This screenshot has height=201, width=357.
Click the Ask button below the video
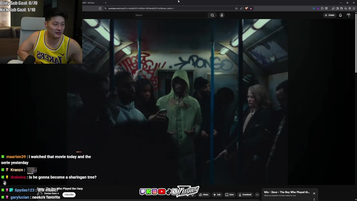pyautogui.click(x=217, y=195)
